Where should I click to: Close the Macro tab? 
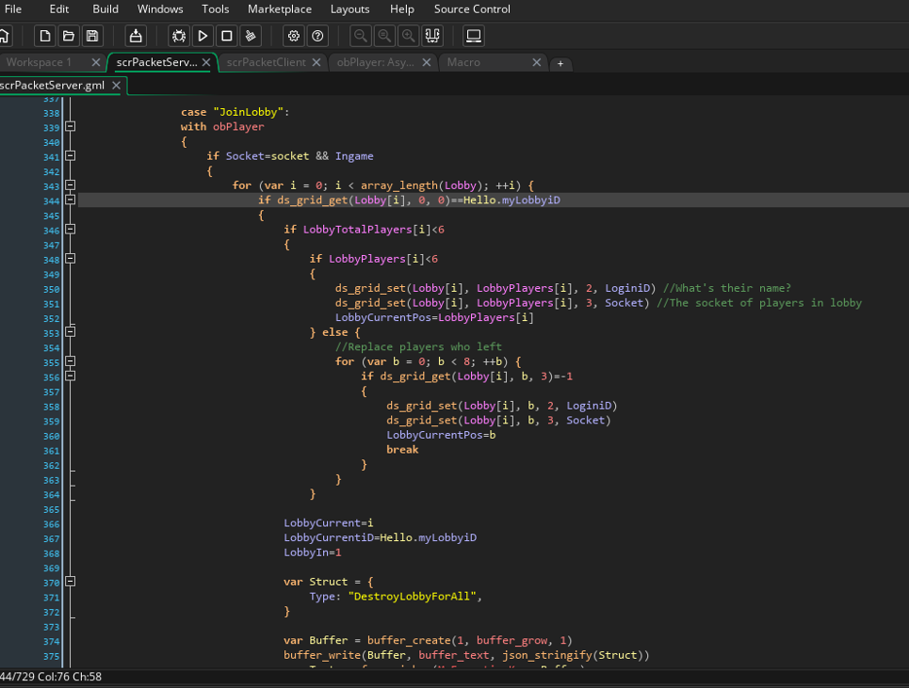[537, 63]
